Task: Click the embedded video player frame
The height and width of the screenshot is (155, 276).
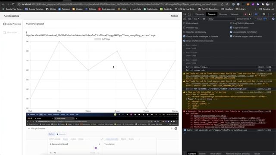Action: 102,134
